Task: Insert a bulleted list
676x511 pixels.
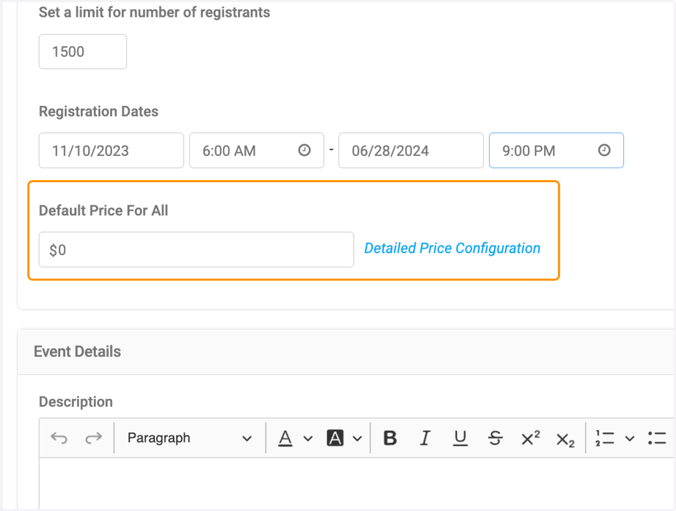Action: 657,438
